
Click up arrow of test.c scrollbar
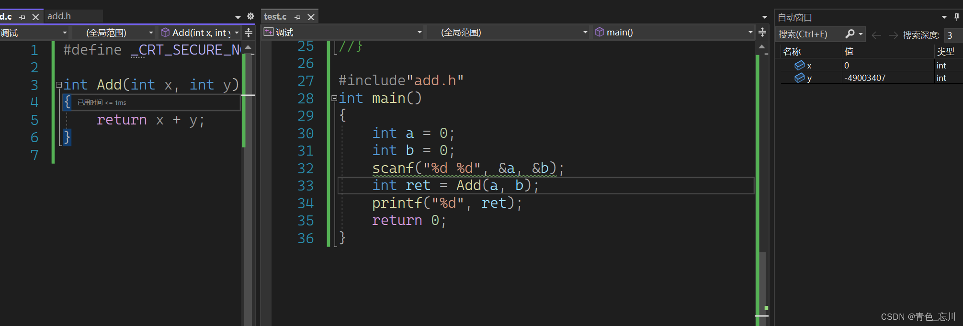(x=762, y=47)
